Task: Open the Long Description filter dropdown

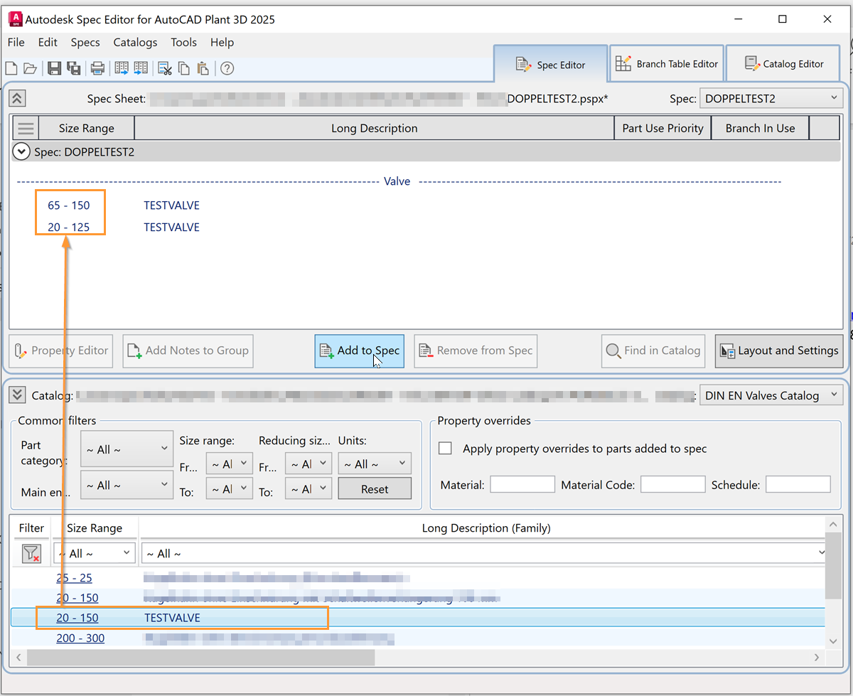Action: [x=483, y=553]
